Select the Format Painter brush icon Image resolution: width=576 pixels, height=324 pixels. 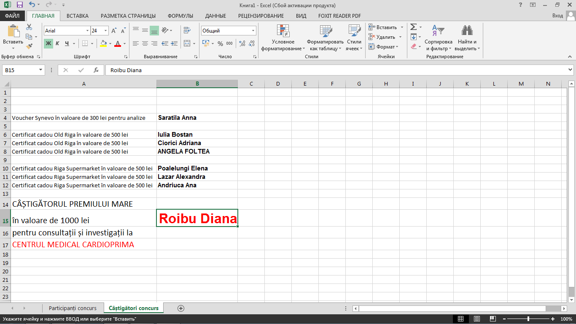[29, 46]
